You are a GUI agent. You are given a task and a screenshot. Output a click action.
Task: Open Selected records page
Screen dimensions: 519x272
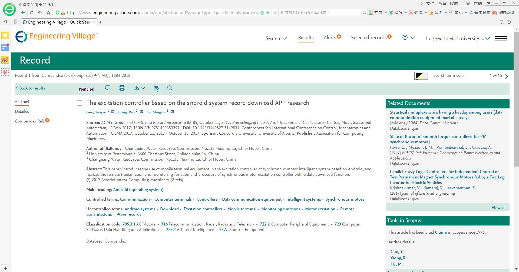(x=369, y=38)
